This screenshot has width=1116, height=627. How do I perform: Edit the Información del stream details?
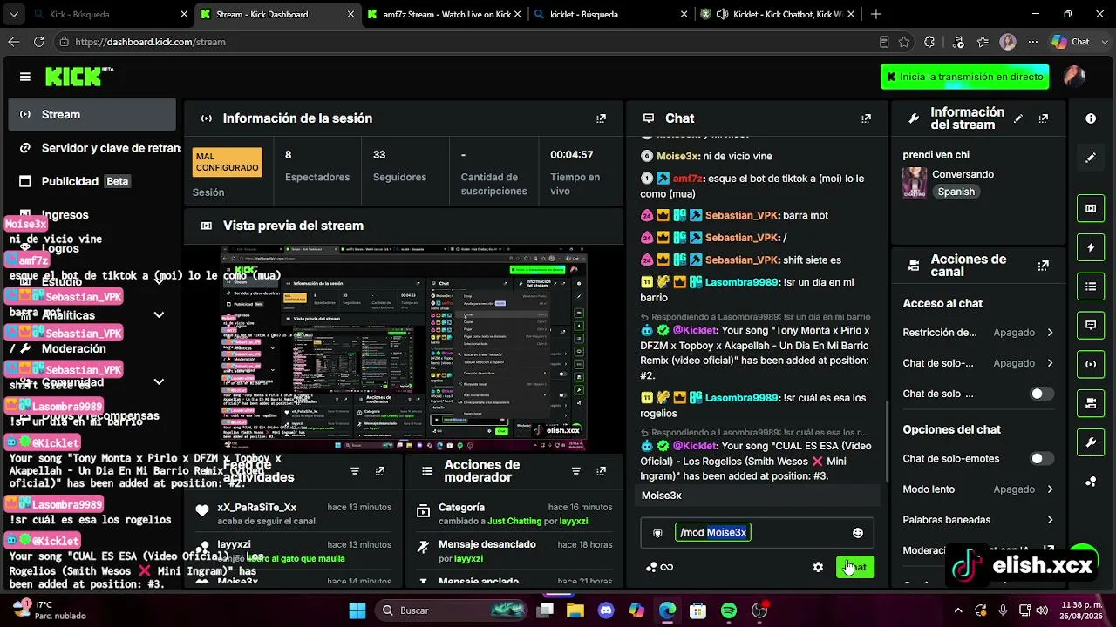(1018, 118)
